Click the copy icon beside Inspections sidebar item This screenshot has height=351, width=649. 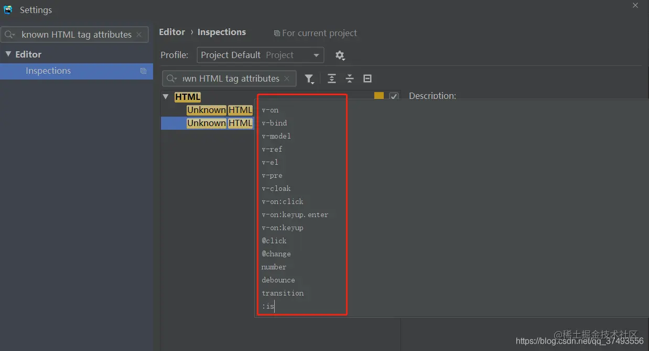click(x=143, y=71)
